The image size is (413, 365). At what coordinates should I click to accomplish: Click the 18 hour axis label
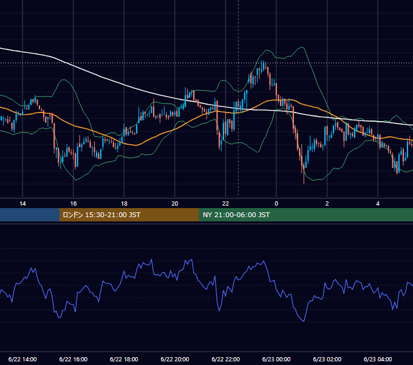[124, 204]
